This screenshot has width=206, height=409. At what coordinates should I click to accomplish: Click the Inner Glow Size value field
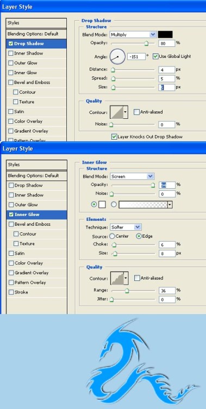click(x=167, y=253)
